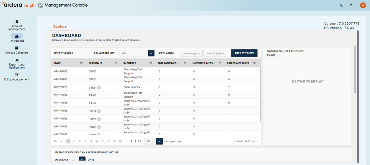Click the more pages ellipsis
This screenshot has height=165, width=370.
point(126,141)
